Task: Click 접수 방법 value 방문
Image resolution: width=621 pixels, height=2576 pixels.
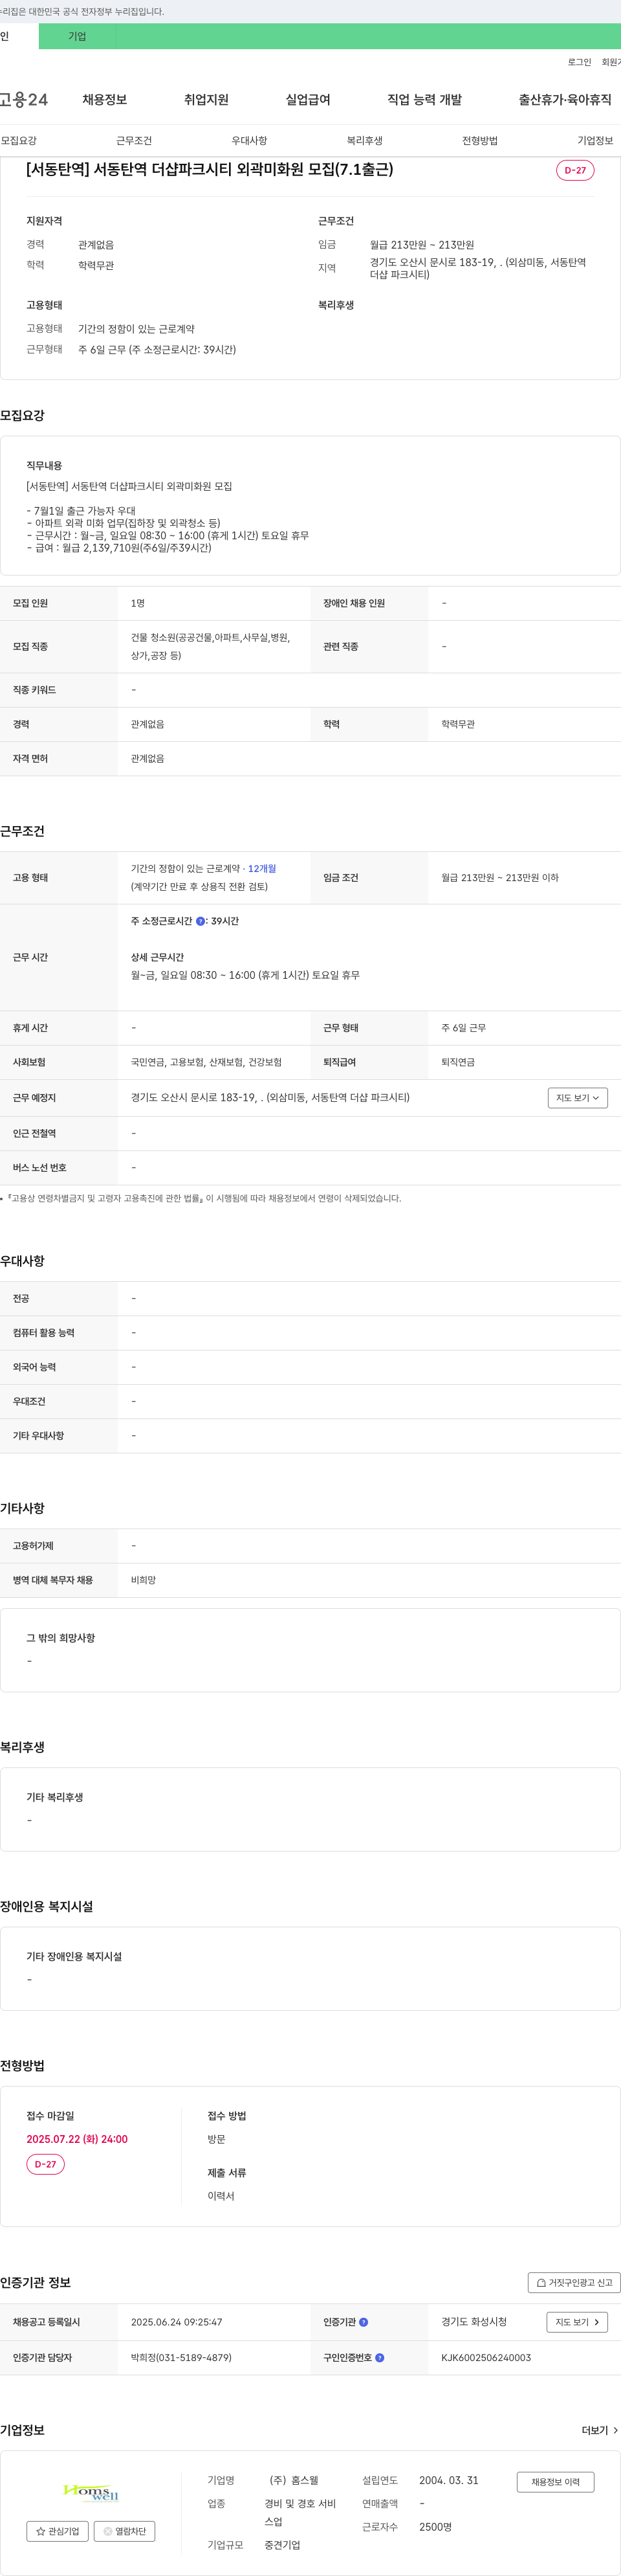Action: pos(217,2139)
